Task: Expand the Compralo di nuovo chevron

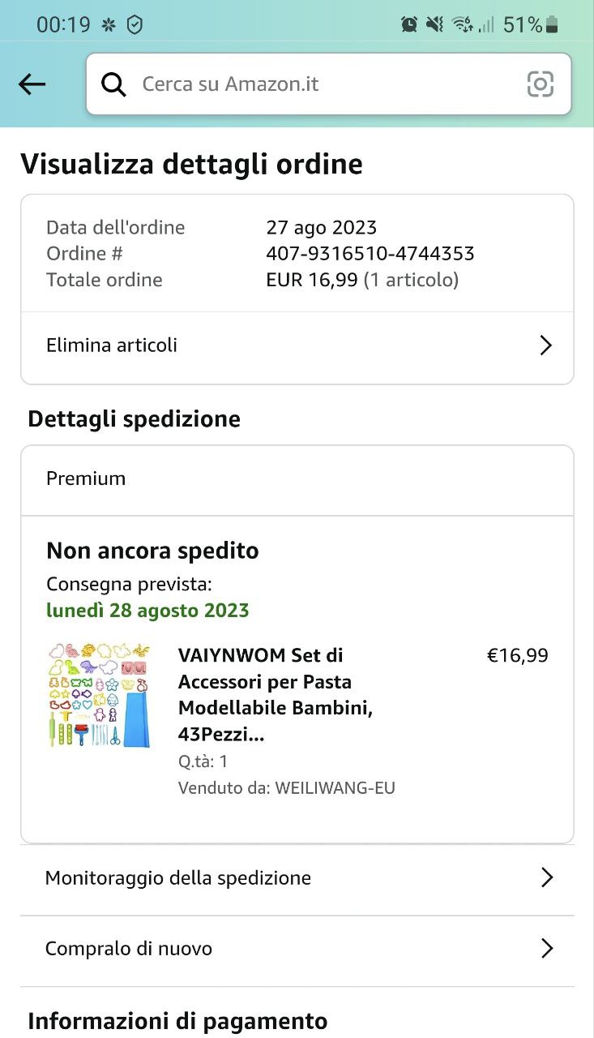Action: 547,948
